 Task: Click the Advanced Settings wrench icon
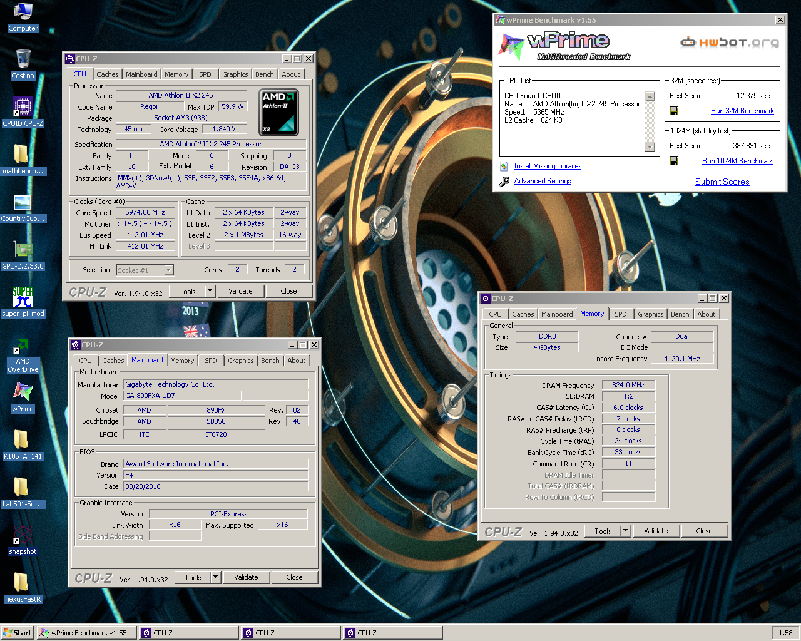point(504,181)
